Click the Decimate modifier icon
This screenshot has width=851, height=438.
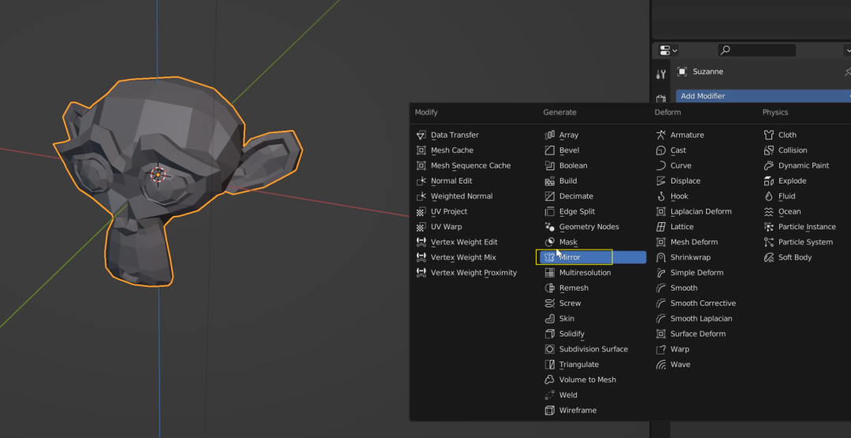(550, 196)
